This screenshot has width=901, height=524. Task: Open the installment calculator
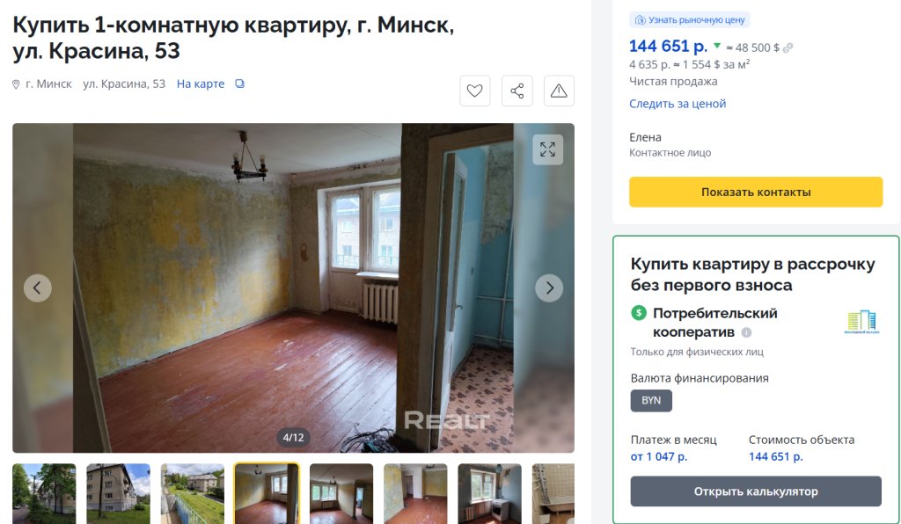click(x=756, y=491)
